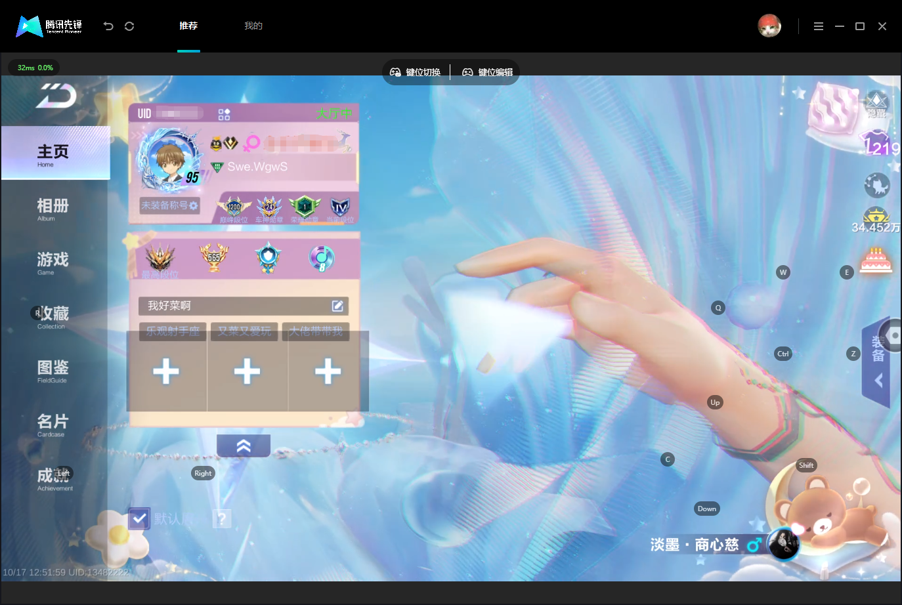Click the sleeping bear decoration
902x605 pixels.
coord(828,515)
